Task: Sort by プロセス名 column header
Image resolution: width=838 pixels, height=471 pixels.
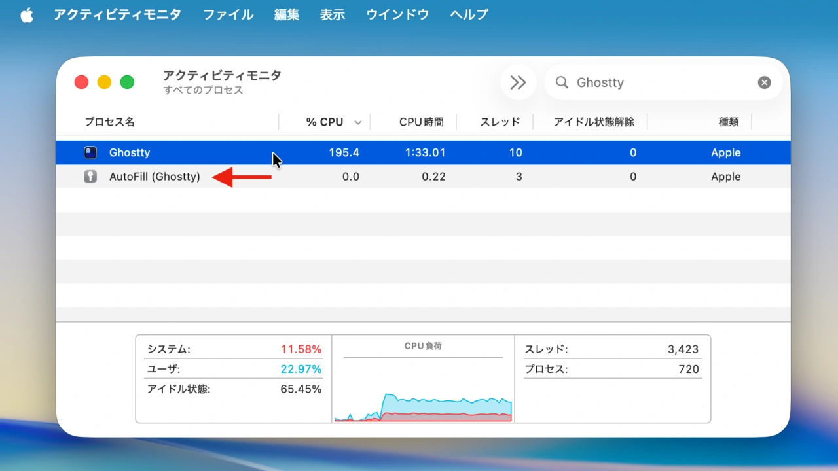Action: (109, 122)
